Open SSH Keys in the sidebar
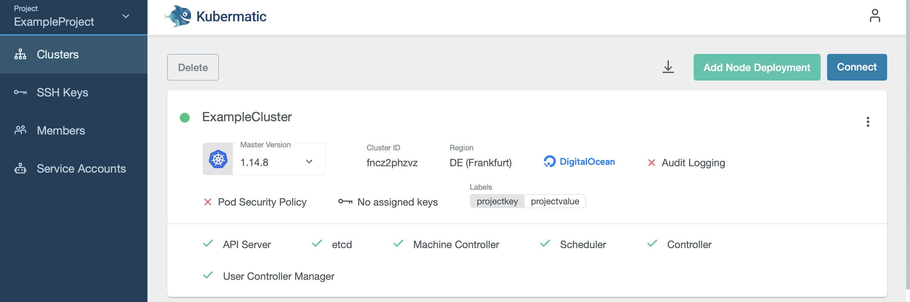Screen dimensions: 910x302 73,92
